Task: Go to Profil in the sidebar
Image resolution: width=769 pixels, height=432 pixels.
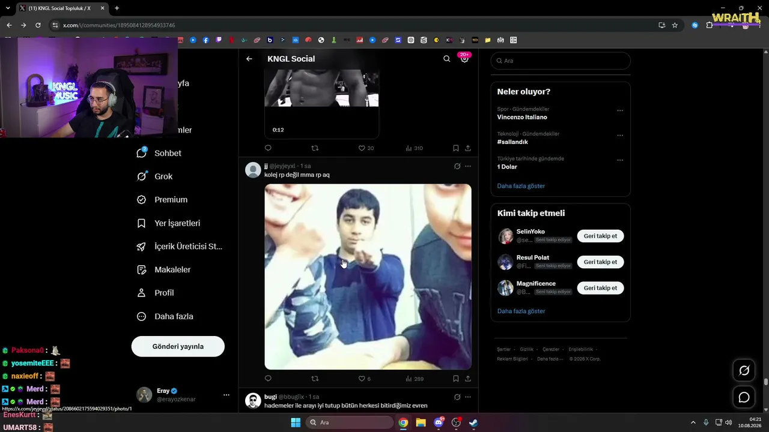Action: 156,293
